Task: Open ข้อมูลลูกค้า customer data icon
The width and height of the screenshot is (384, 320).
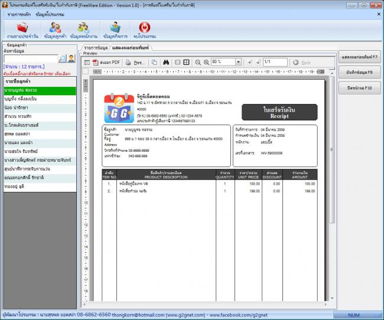Action: pos(55,29)
